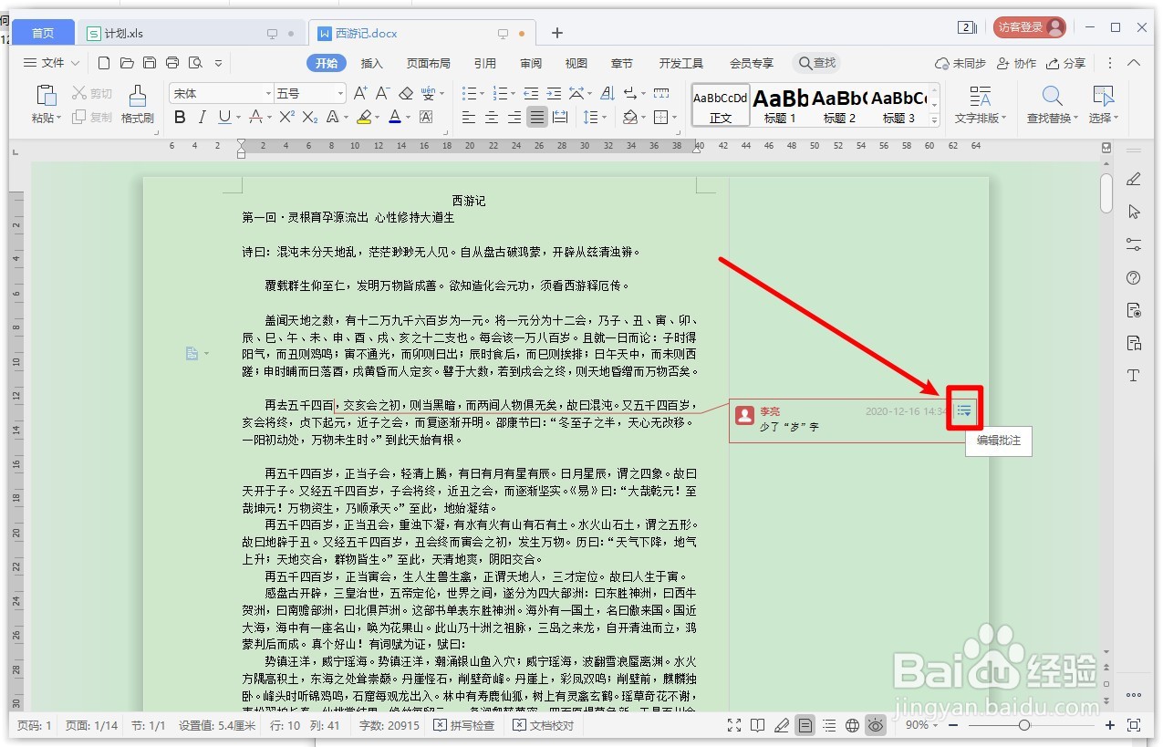Click the bulleted list icon

click(x=471, y=92)
